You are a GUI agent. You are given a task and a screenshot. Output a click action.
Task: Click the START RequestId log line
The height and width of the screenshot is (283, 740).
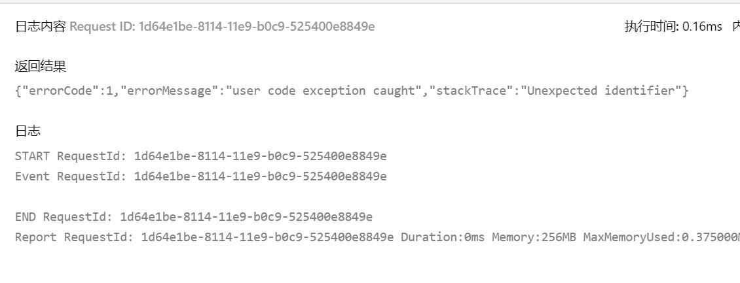(200, 156)
